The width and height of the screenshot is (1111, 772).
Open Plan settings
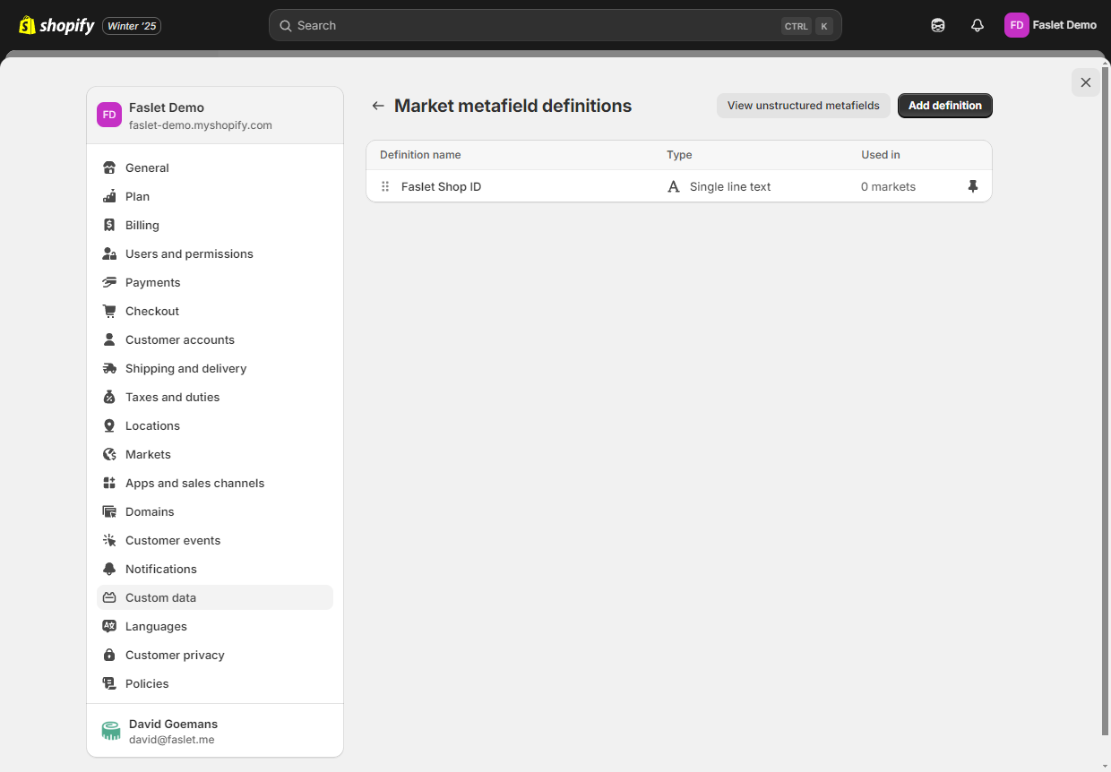click(215, 196)
